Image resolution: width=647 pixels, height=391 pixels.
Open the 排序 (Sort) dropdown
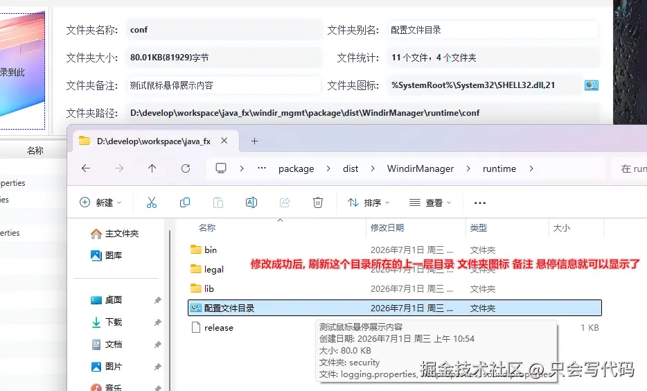click(369, 202)
